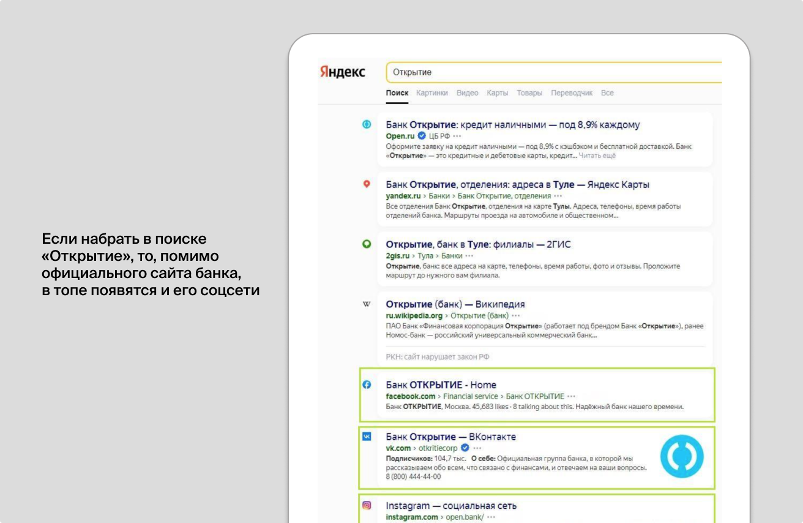The image size is (803, 523).
Task: Open three-dots menu after 'Банк Открытие, отделения'
Action: [x=558, y=196]
